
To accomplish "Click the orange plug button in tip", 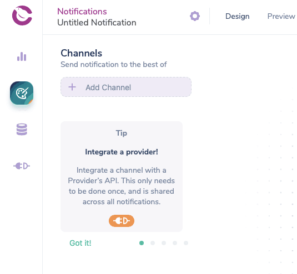I will [122, 221].
